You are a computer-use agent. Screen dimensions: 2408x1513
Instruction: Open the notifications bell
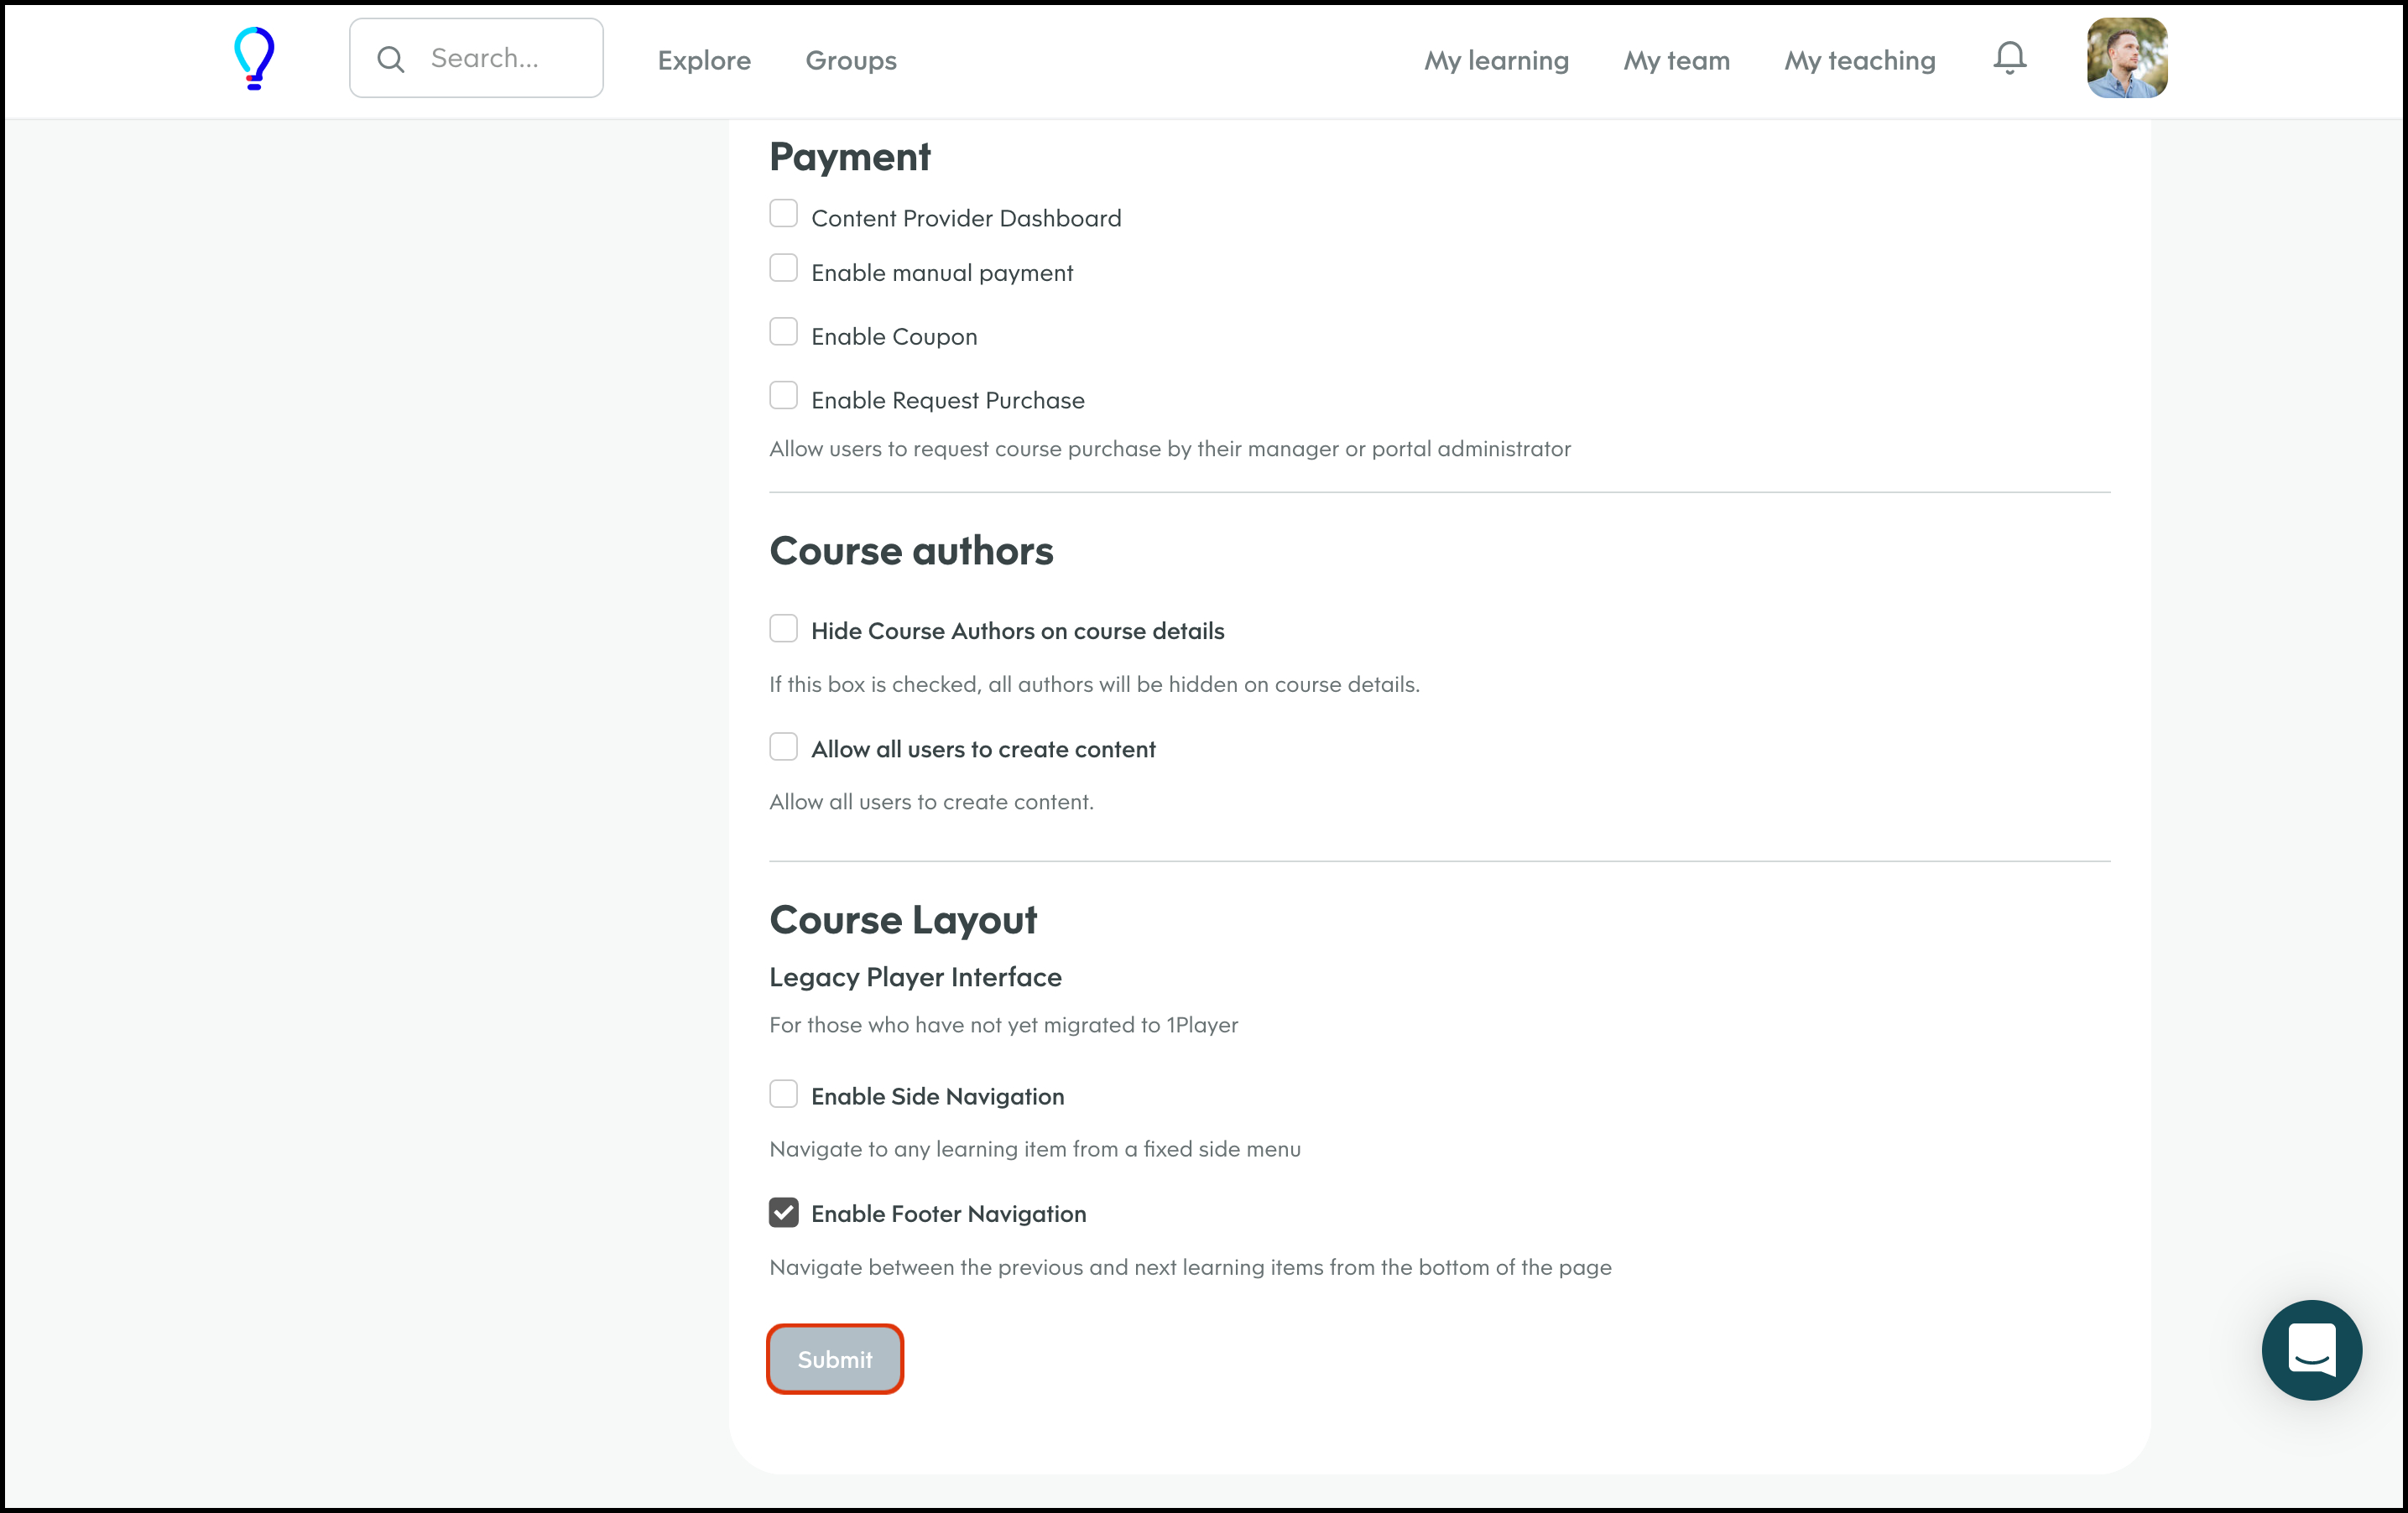click(x=2009, y=58)
